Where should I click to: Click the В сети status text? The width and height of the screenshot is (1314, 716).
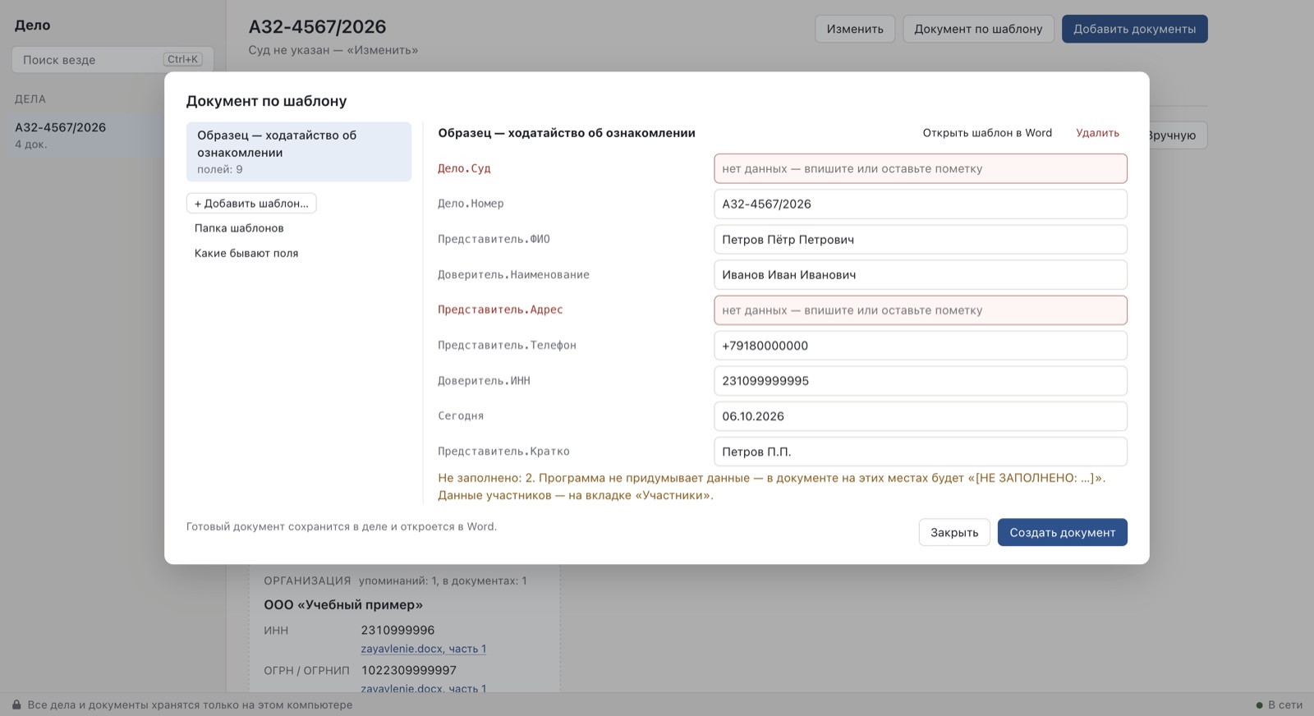[1285, 705]
